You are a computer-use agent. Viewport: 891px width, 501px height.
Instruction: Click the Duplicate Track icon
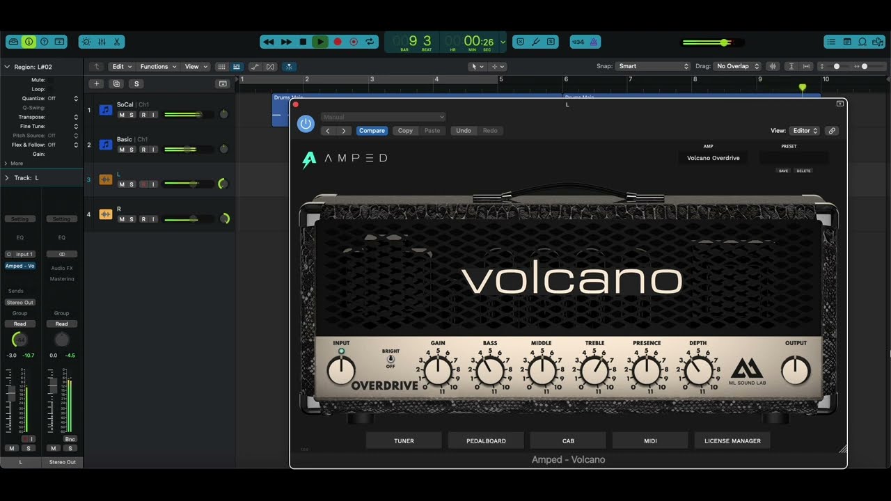point(116,83)
